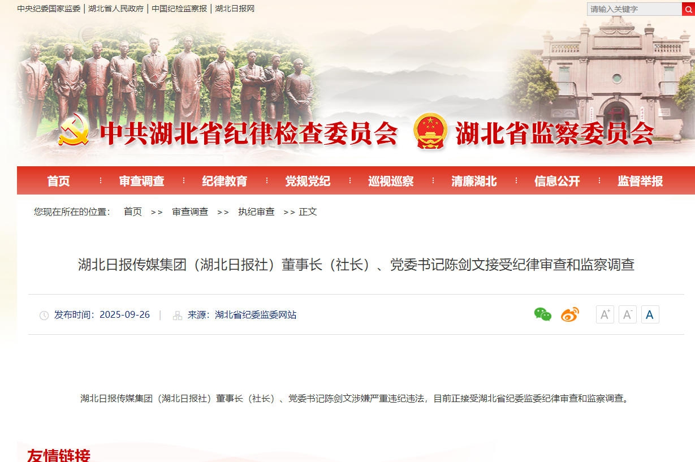Open the 党规党纪 menu item
Screen dimensions: 695x462
click(308, 181)
